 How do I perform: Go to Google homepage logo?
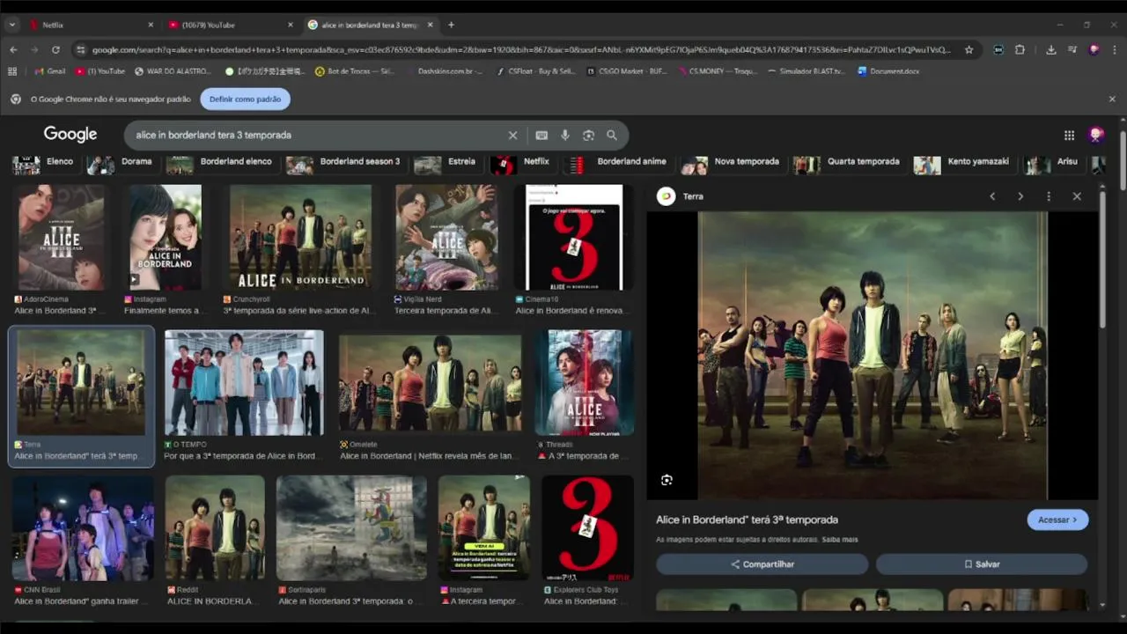coord(70,135)
